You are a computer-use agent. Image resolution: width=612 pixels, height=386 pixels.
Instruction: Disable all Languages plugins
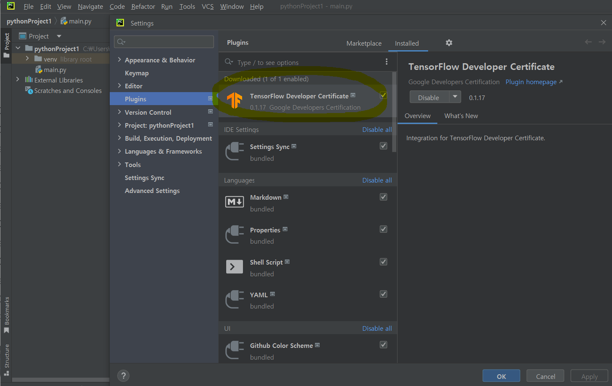pos(377,180)
